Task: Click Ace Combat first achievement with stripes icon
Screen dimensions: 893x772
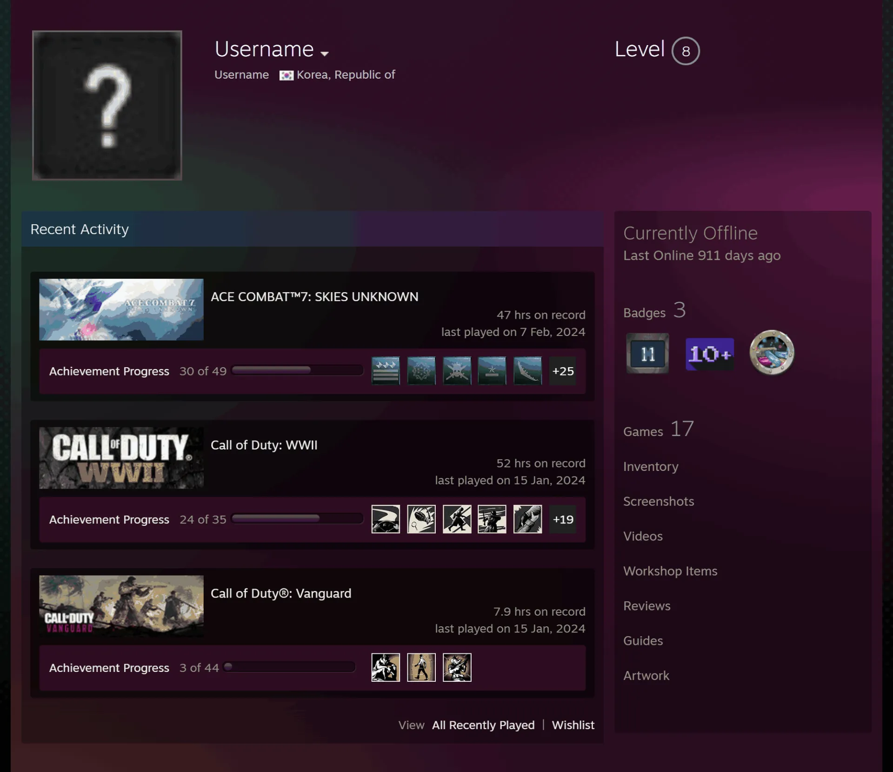Action: pos(386,371)
